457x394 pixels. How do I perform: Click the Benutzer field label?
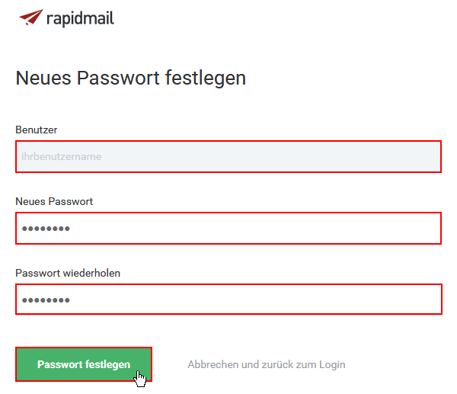click(37, 130)
